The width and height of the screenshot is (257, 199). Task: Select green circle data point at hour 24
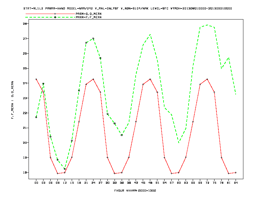coord(93,39)
